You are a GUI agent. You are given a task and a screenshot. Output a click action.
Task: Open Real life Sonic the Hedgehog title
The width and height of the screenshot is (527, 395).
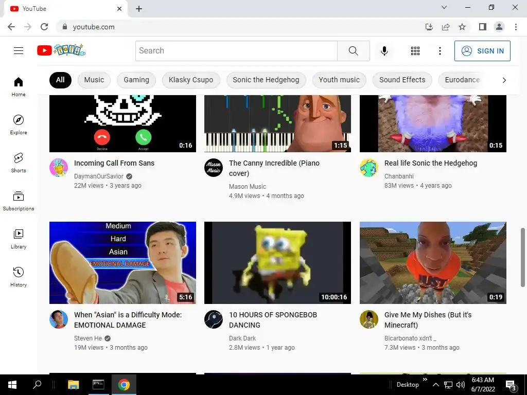(431, 163)
